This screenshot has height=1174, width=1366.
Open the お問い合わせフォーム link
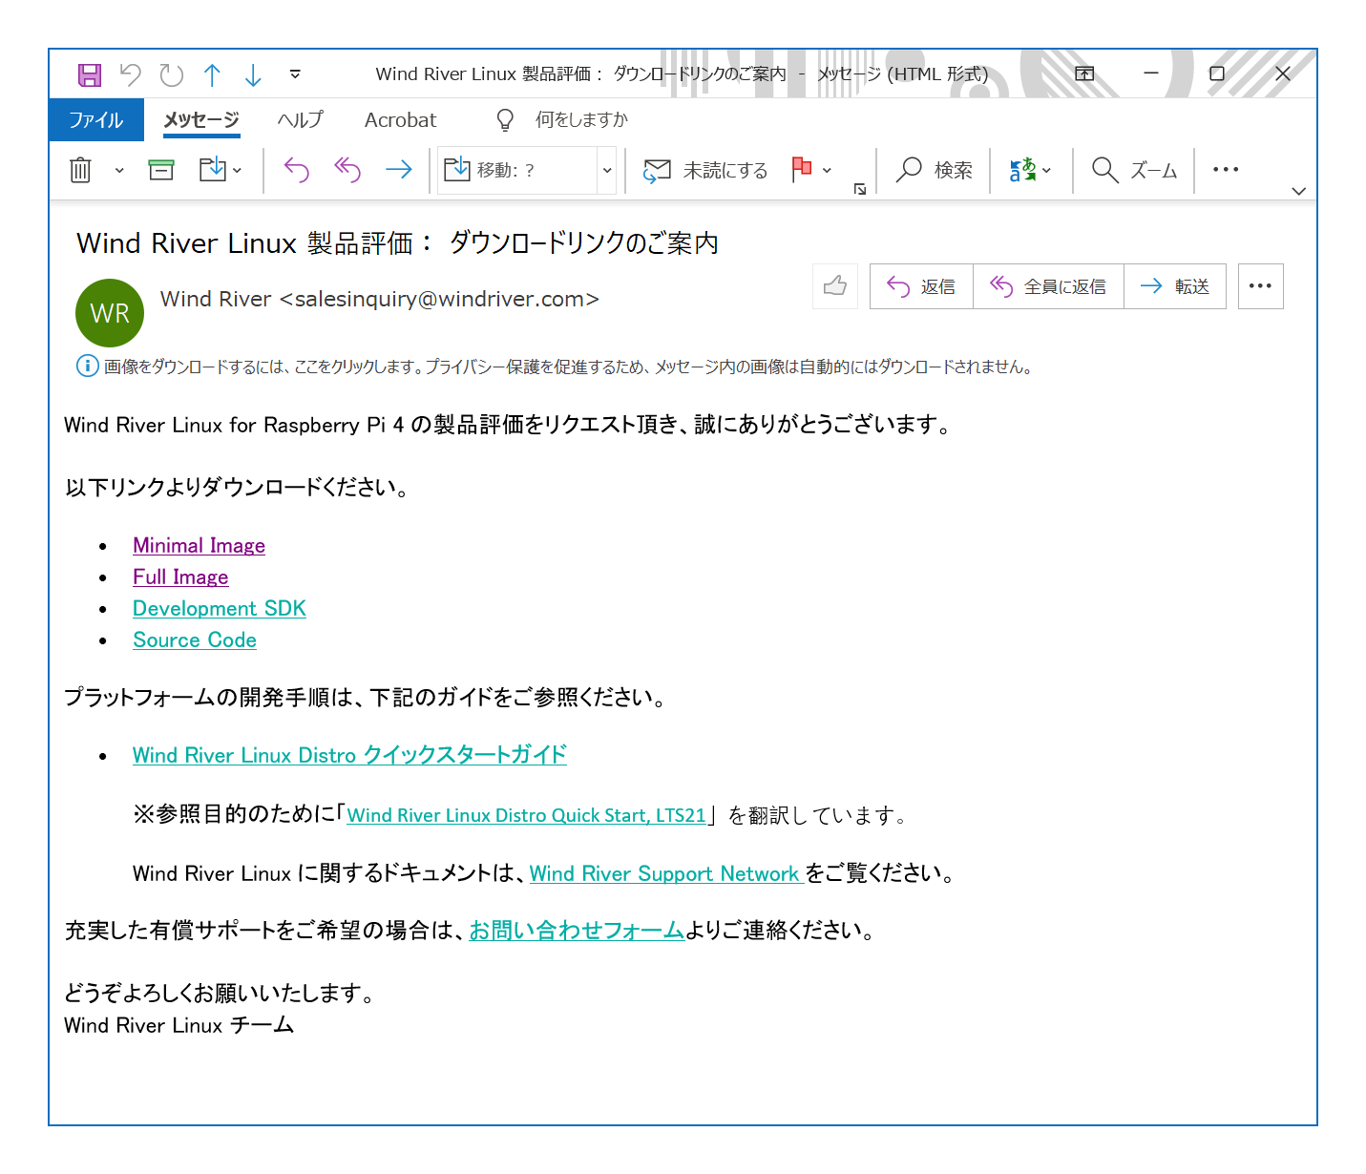tap(577, 931)
